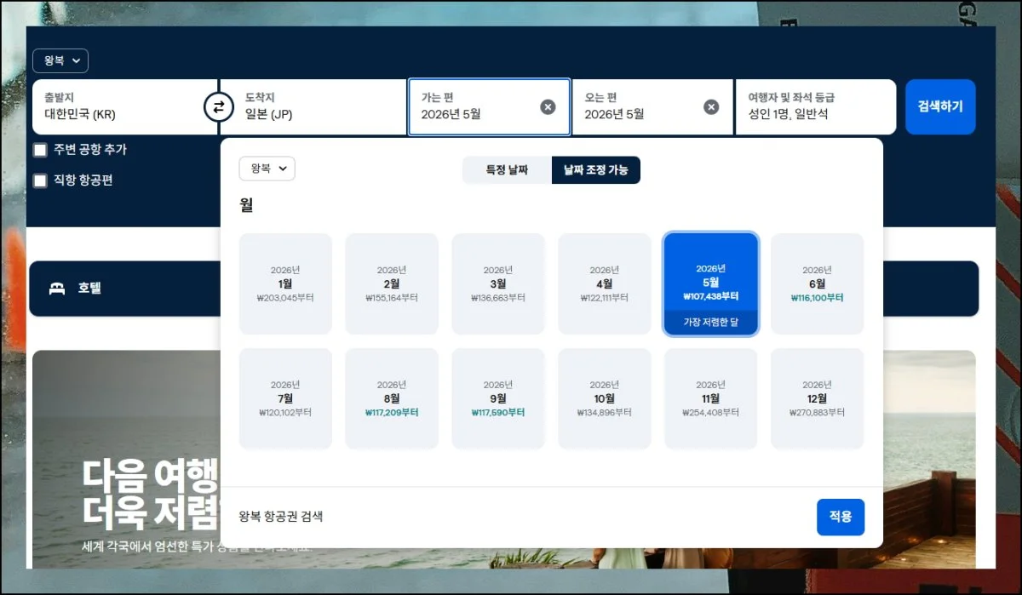Enable the 주변 공항 추가 checkbox
The image size is (1022, 595).
click(40, 150)
